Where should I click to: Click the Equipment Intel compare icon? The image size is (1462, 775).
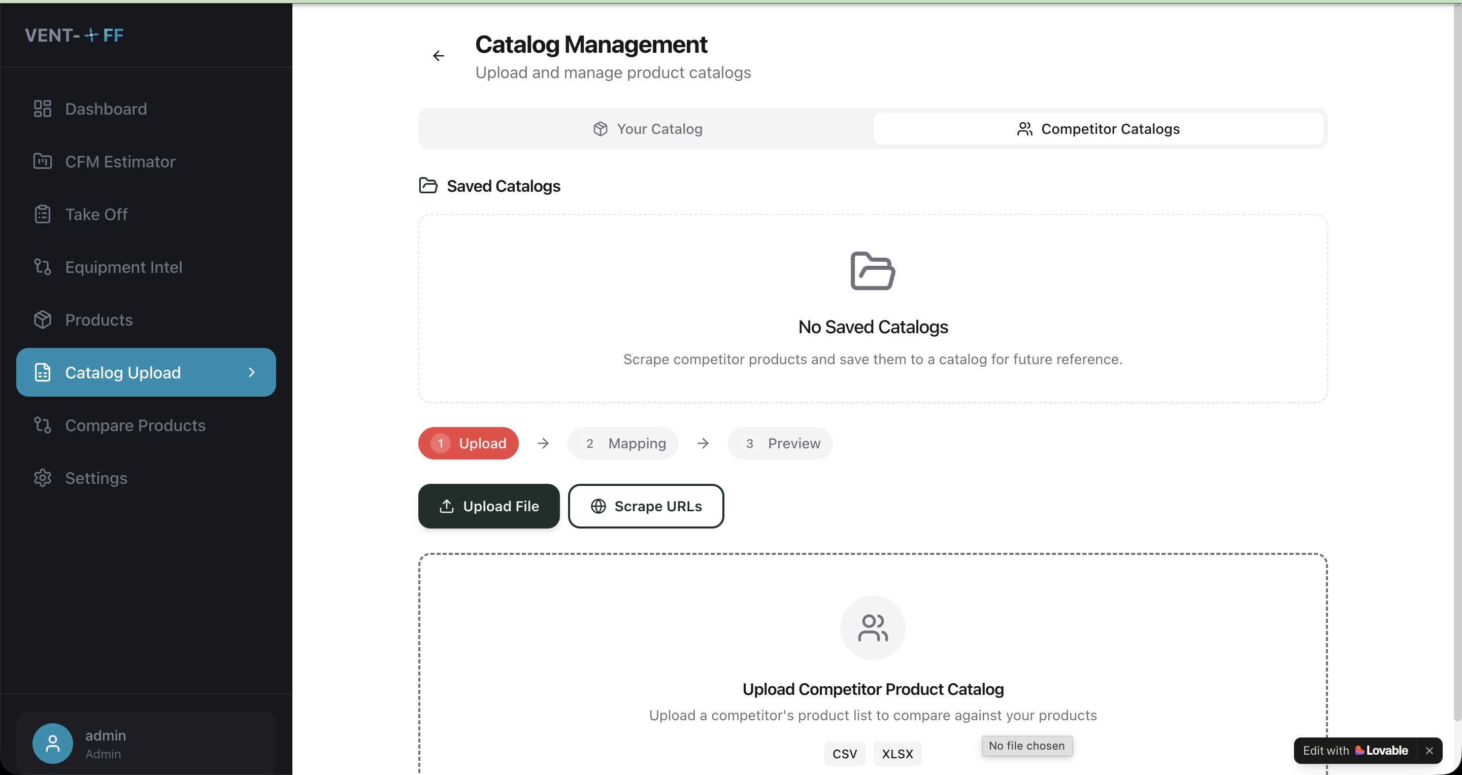click(43, 267)
